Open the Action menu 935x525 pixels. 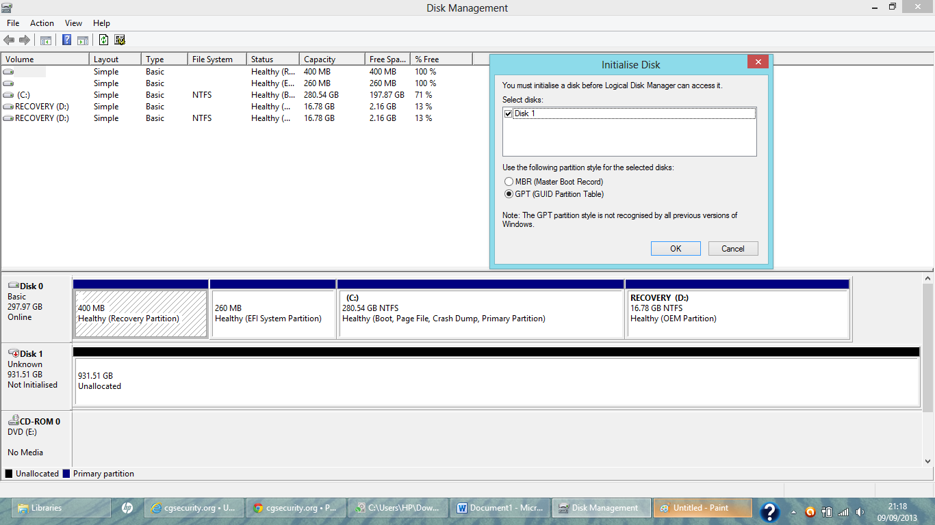click(42, 23)
